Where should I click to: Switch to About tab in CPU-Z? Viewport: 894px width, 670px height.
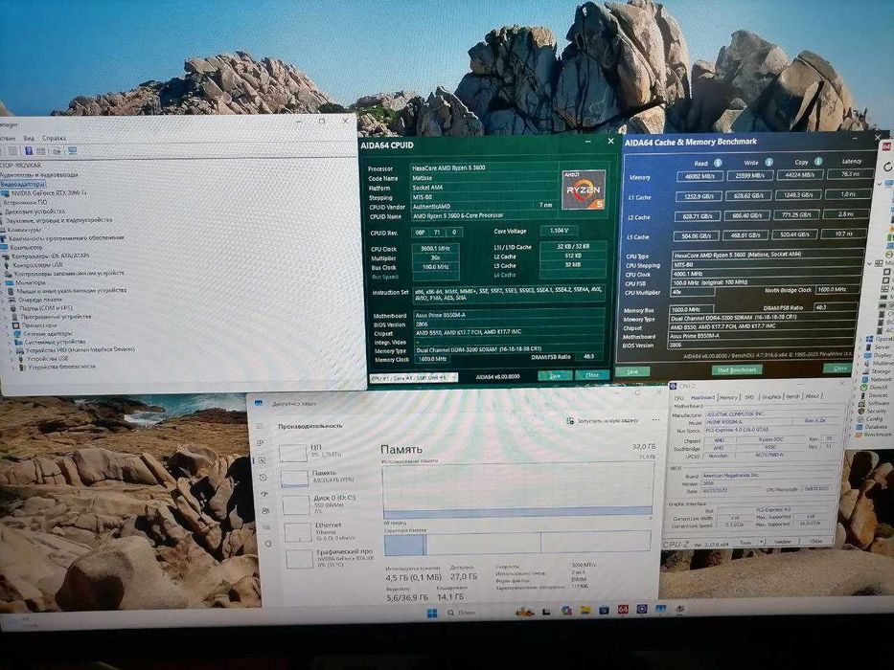813,396
